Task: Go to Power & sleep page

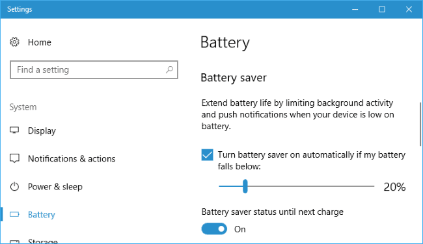Action: tap(55, 187)
